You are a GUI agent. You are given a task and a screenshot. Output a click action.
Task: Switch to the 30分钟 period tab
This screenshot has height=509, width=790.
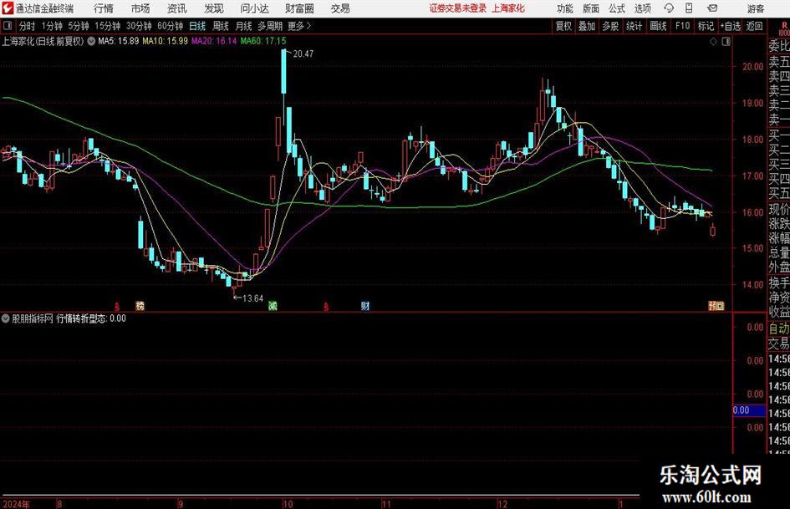(x=139, y=26)
